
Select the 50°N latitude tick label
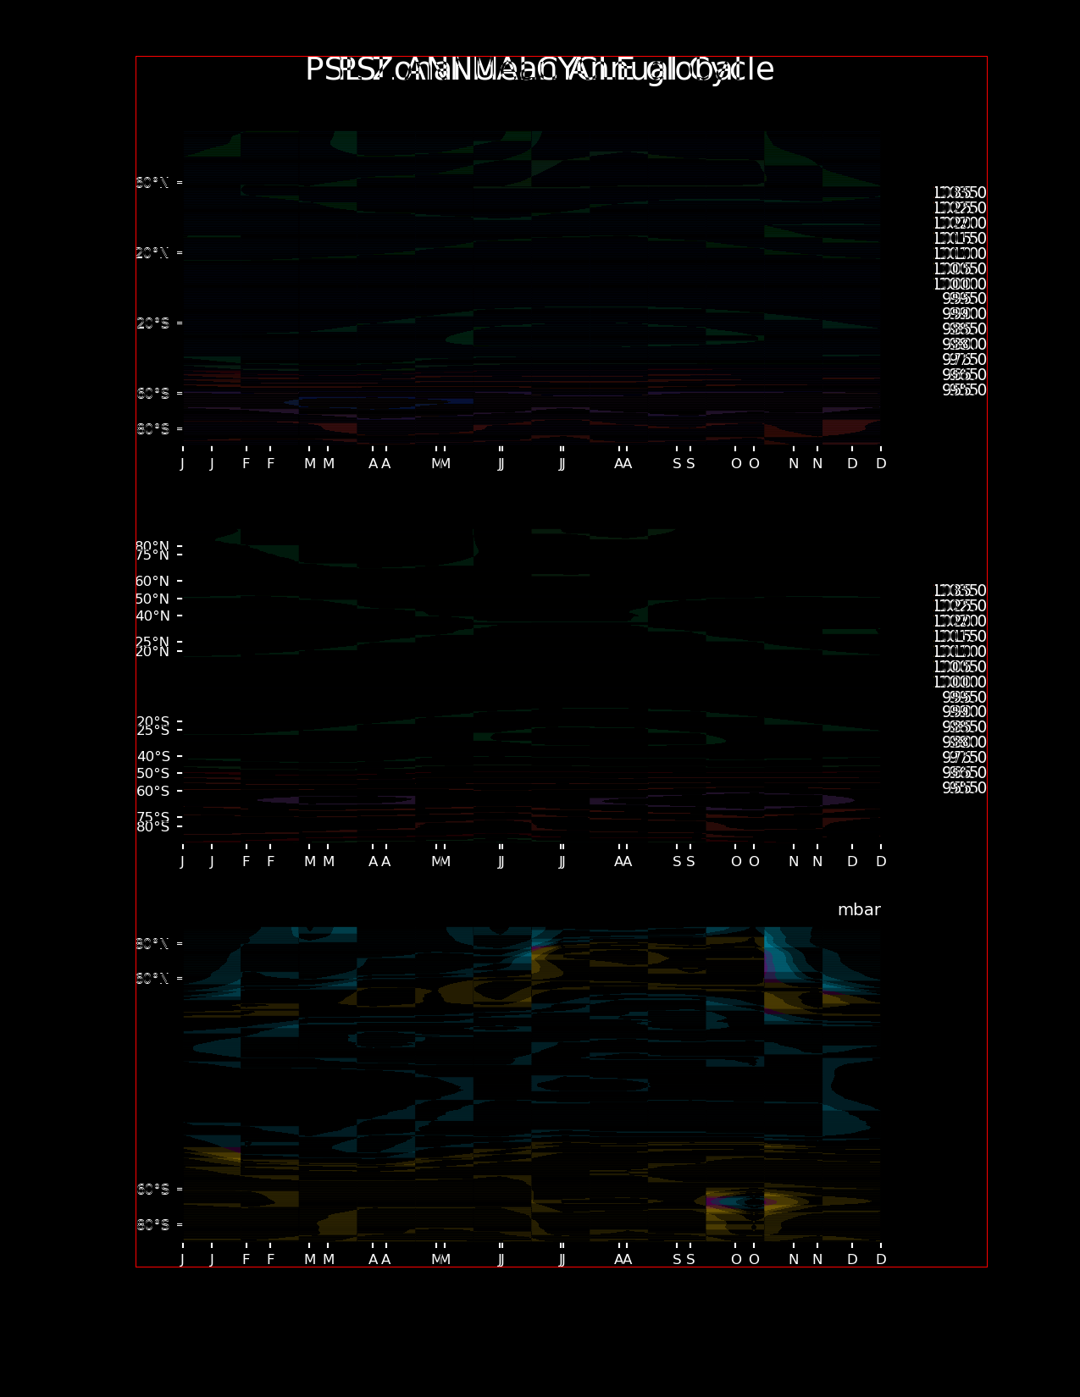152,599
